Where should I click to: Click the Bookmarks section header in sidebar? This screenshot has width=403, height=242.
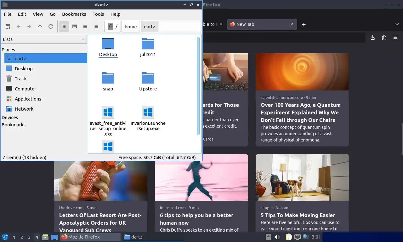(14, 124)
